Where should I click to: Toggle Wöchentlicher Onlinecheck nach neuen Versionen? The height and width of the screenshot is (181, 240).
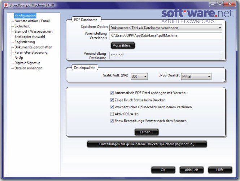coord(112,107)
